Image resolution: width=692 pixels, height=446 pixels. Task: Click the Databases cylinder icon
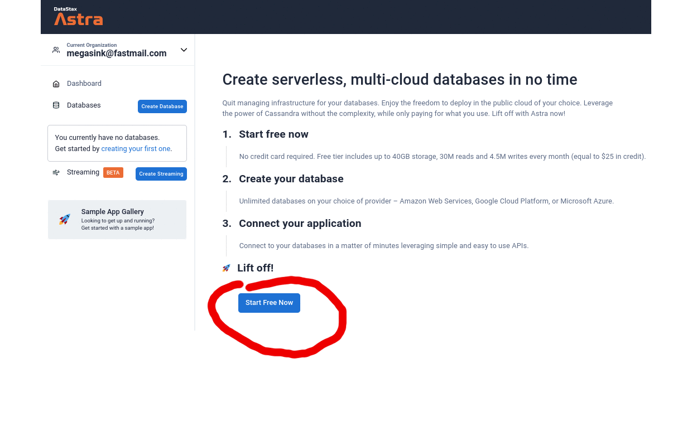tap(56, 105)
